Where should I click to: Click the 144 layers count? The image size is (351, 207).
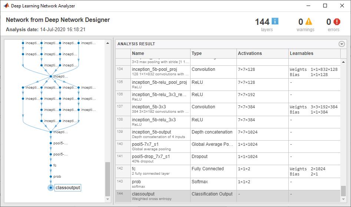262,22
